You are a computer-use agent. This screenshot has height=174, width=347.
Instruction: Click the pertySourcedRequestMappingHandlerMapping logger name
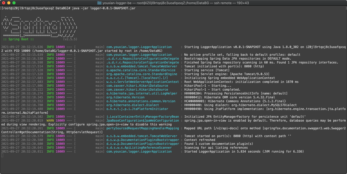(143, 128)
